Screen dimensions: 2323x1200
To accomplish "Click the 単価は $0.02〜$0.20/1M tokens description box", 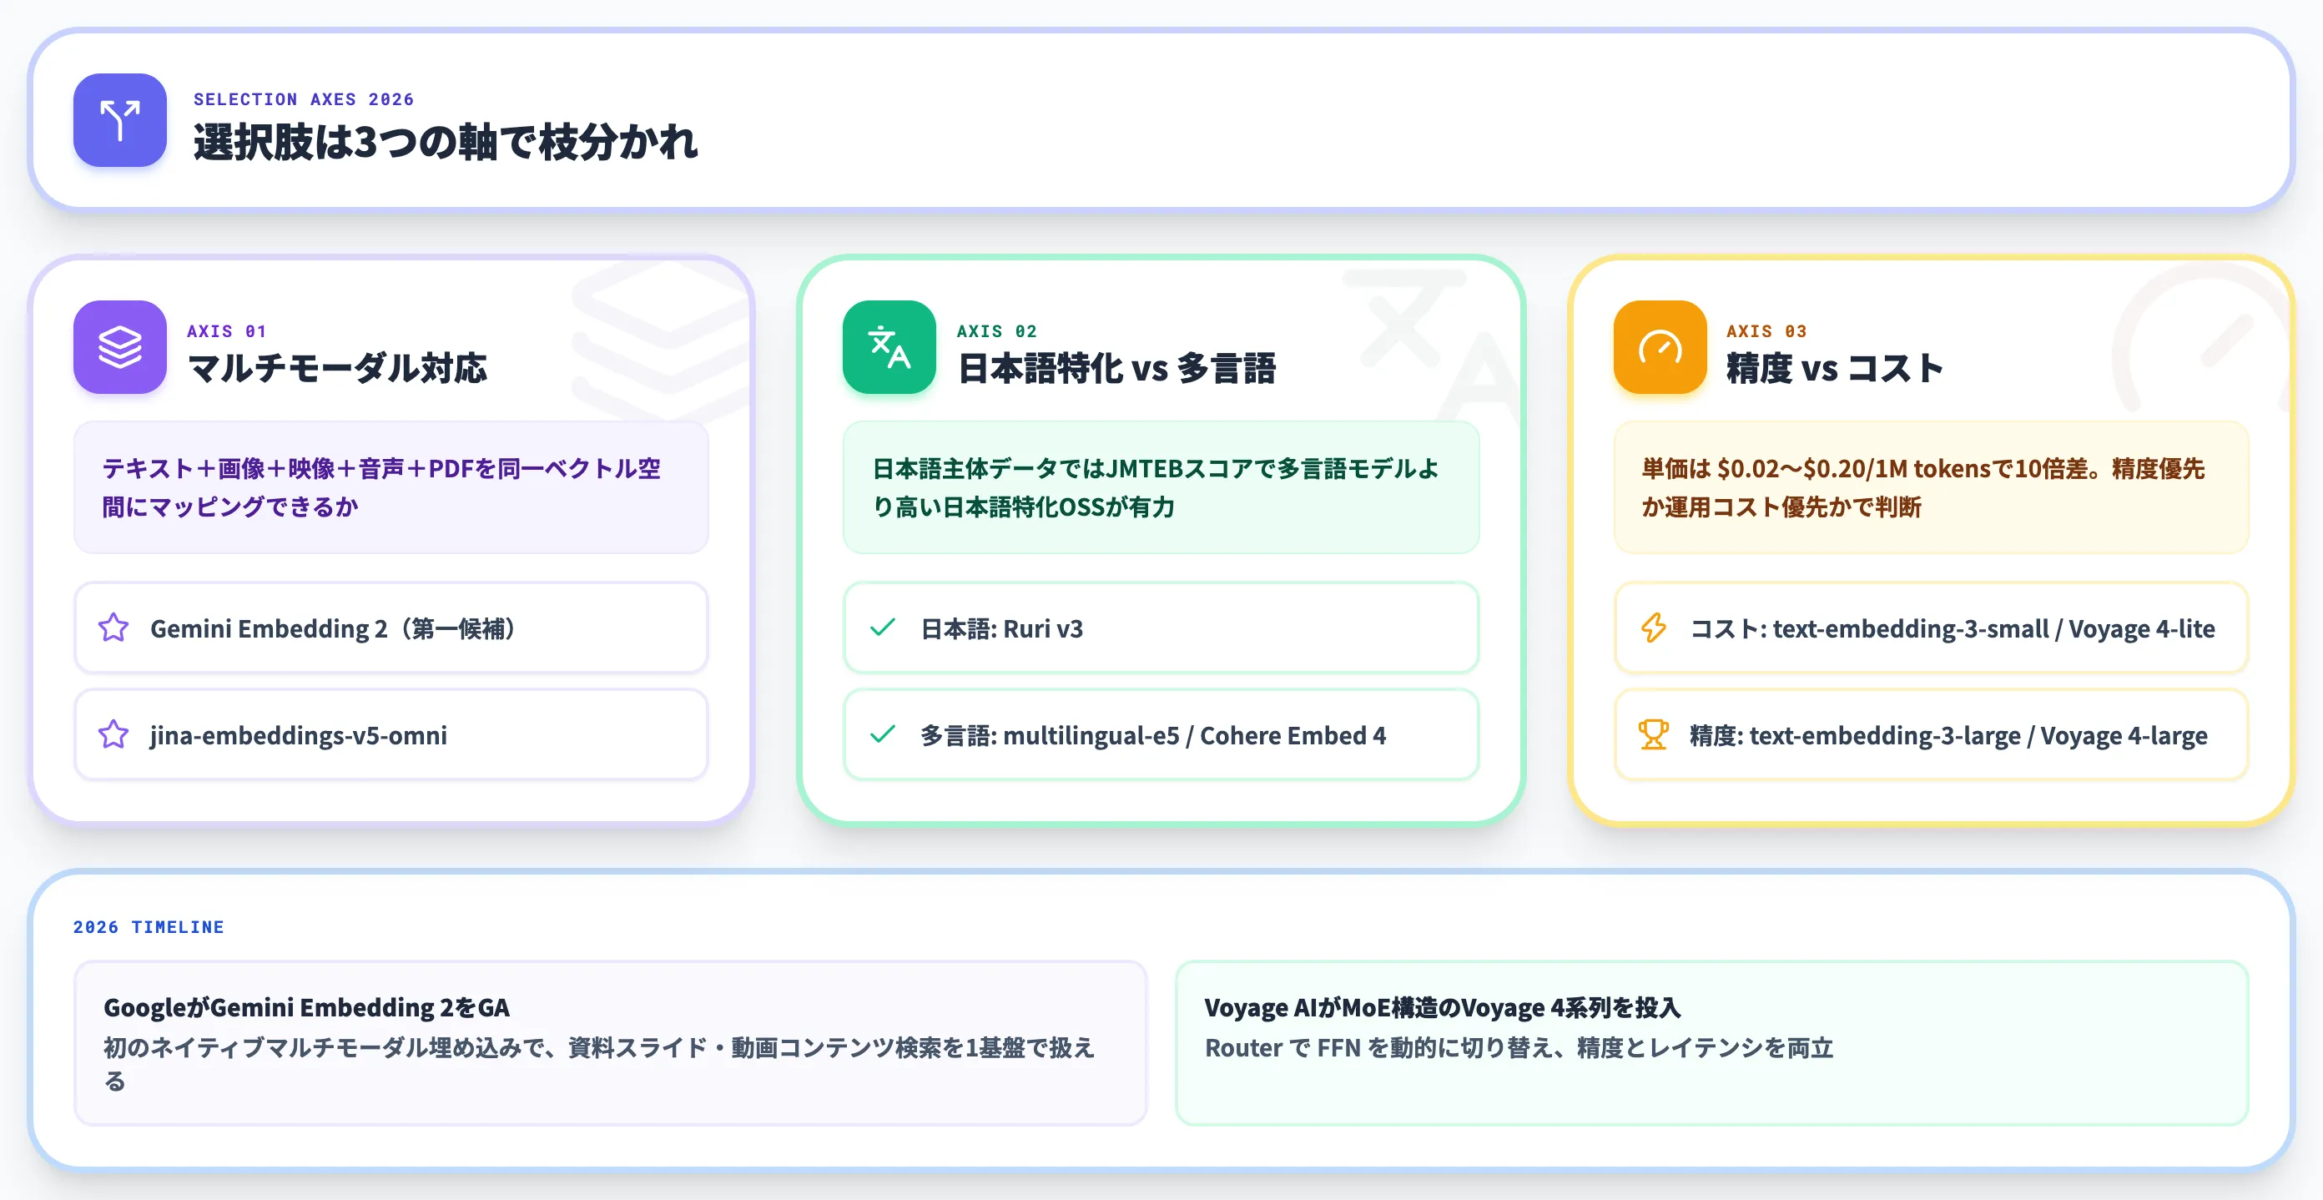I will 1932,487.
